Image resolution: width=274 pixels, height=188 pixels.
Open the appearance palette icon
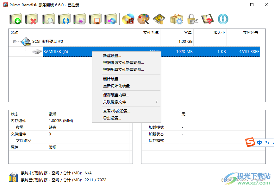(143, 18)
